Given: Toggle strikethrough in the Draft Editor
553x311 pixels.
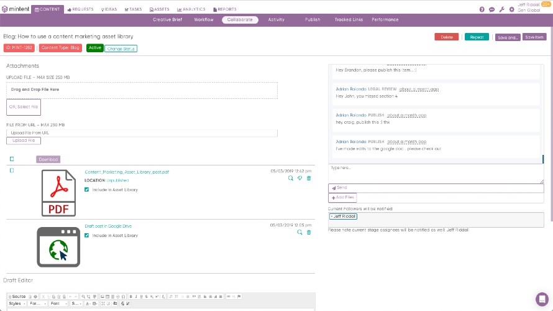Looking at the screenshot, I should [147, 297].
